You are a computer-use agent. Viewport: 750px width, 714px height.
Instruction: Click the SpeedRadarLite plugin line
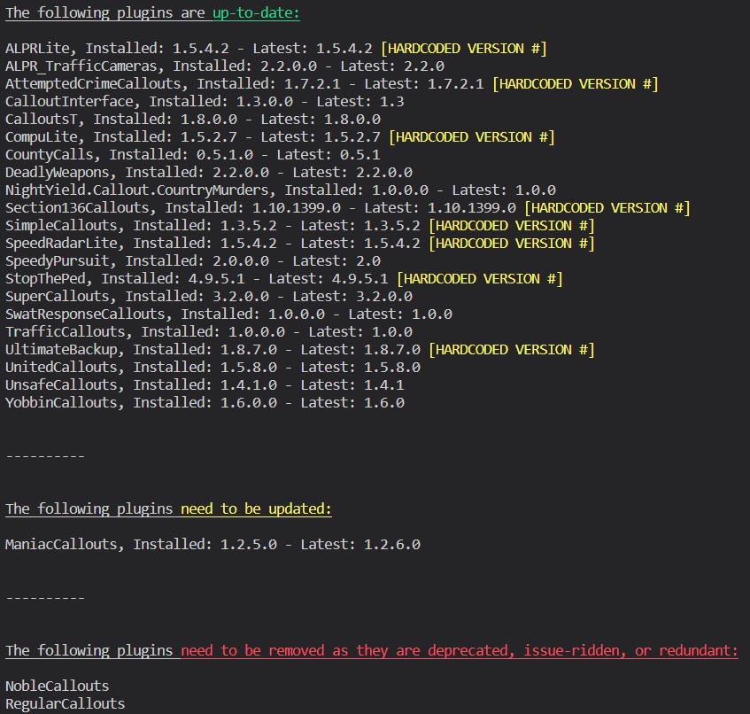tap(300, 243)
